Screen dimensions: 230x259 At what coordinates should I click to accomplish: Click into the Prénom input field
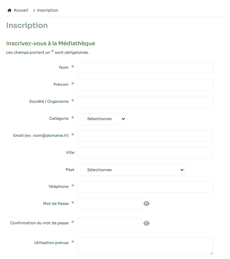[145, 85]
